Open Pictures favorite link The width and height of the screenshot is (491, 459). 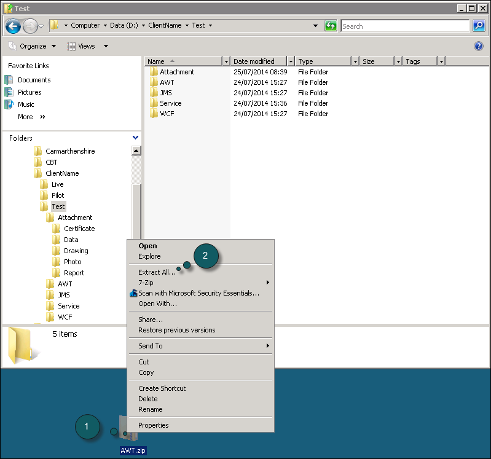(x=29, y=92)
